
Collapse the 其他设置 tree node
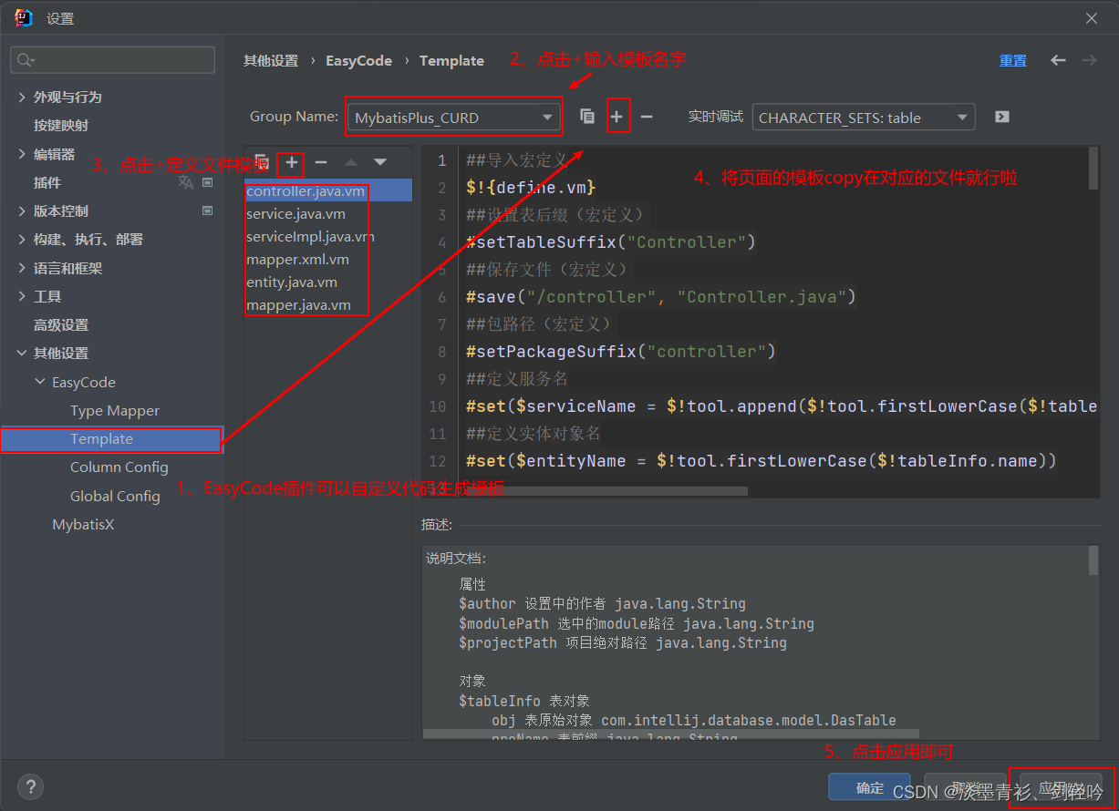coord(22,353)
